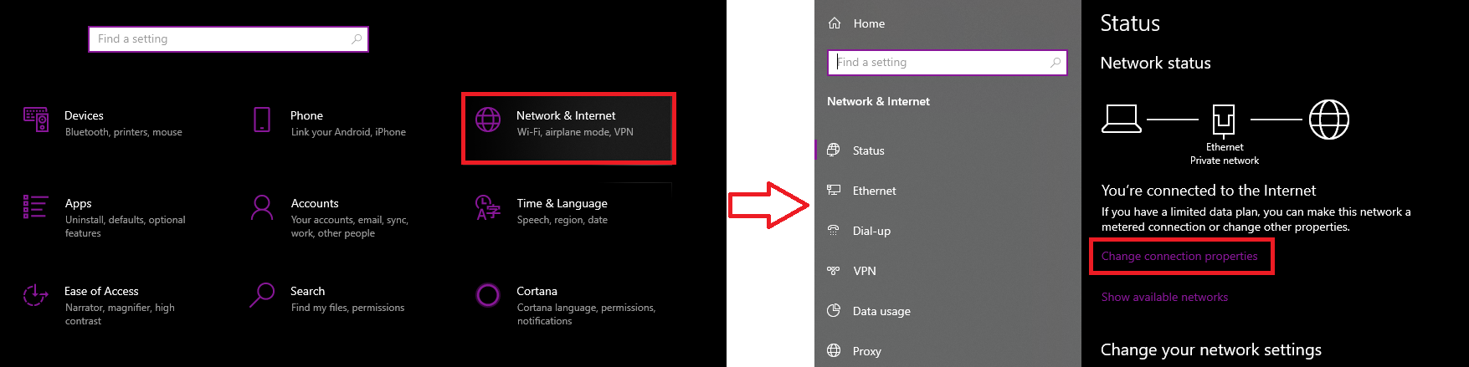The image size is (1469, 367).
Task: Click the Status globe icon in sidebar
Action: click(x=834, y=150)
